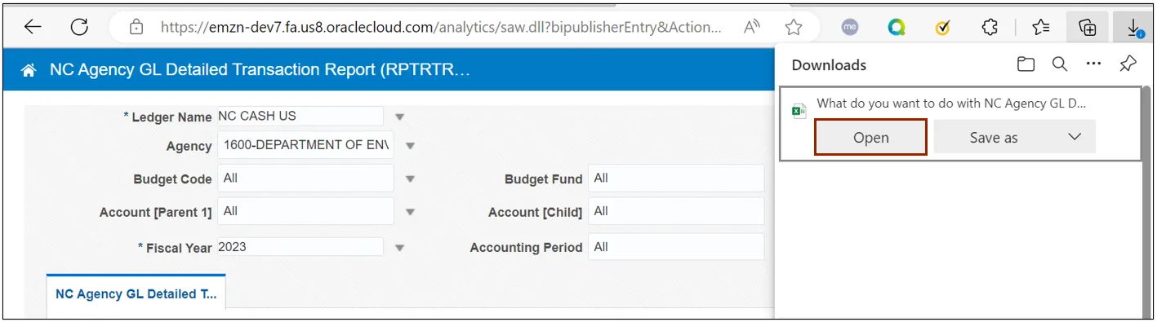Expand the Fiscal Year dropdown arrow
This screenshot has height=322, width=1157.
click(x=399, y=248)
